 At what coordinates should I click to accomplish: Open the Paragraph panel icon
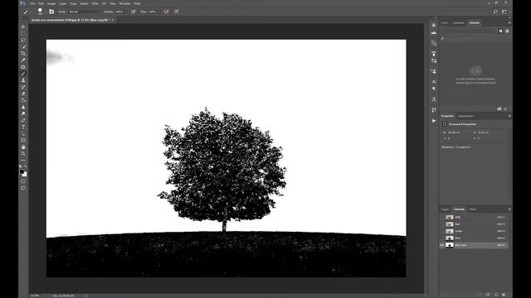[434, 89]
